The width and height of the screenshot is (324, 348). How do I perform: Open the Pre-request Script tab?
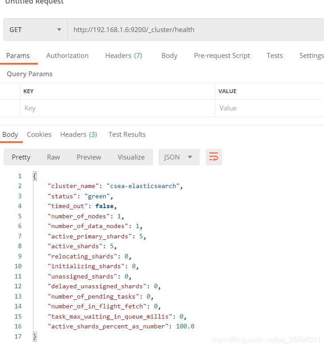[x=222, y=56]
